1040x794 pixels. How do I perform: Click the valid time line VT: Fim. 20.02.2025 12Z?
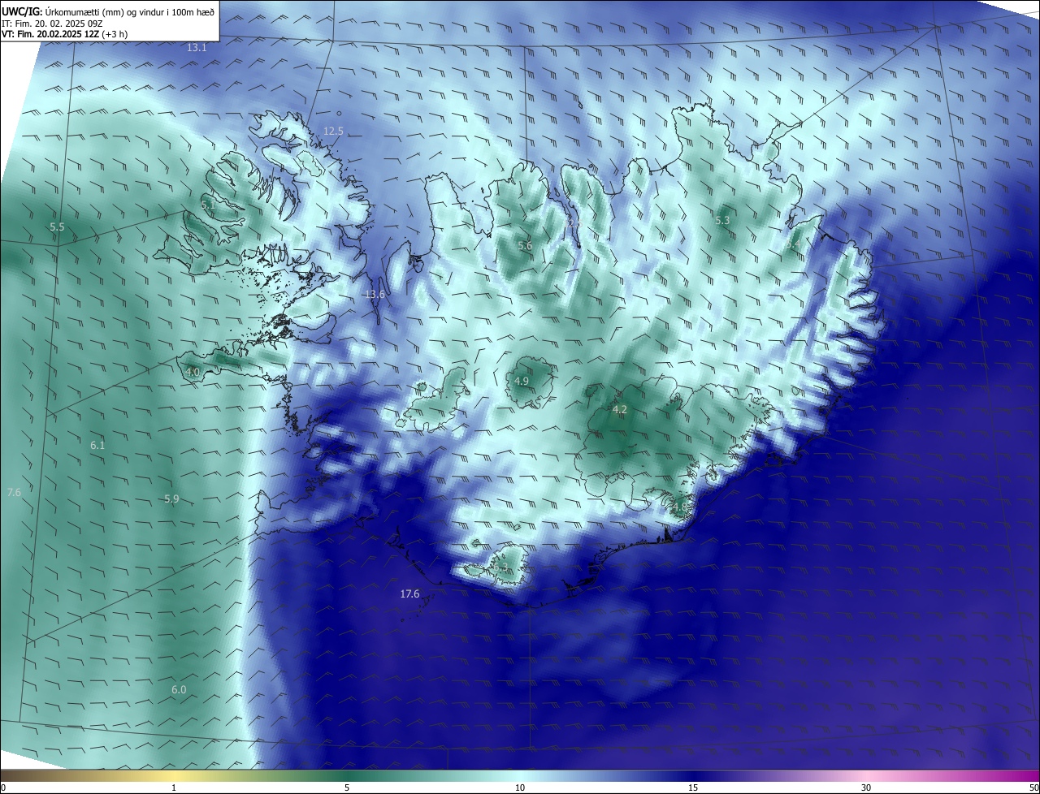pos(64,34)
